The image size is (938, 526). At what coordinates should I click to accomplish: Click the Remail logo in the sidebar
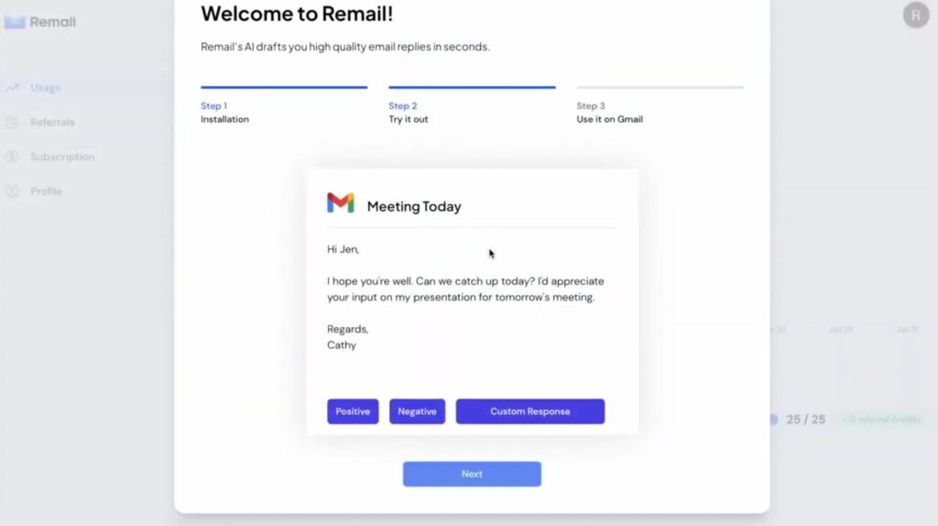[40, 22]
